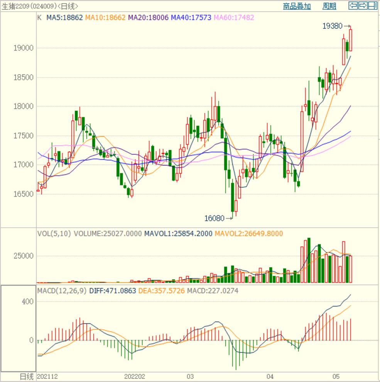The height and width of the screenshot is (382, 380).
Task: Click the right arrow navigation icon
Action: click(x=363, y=5)
